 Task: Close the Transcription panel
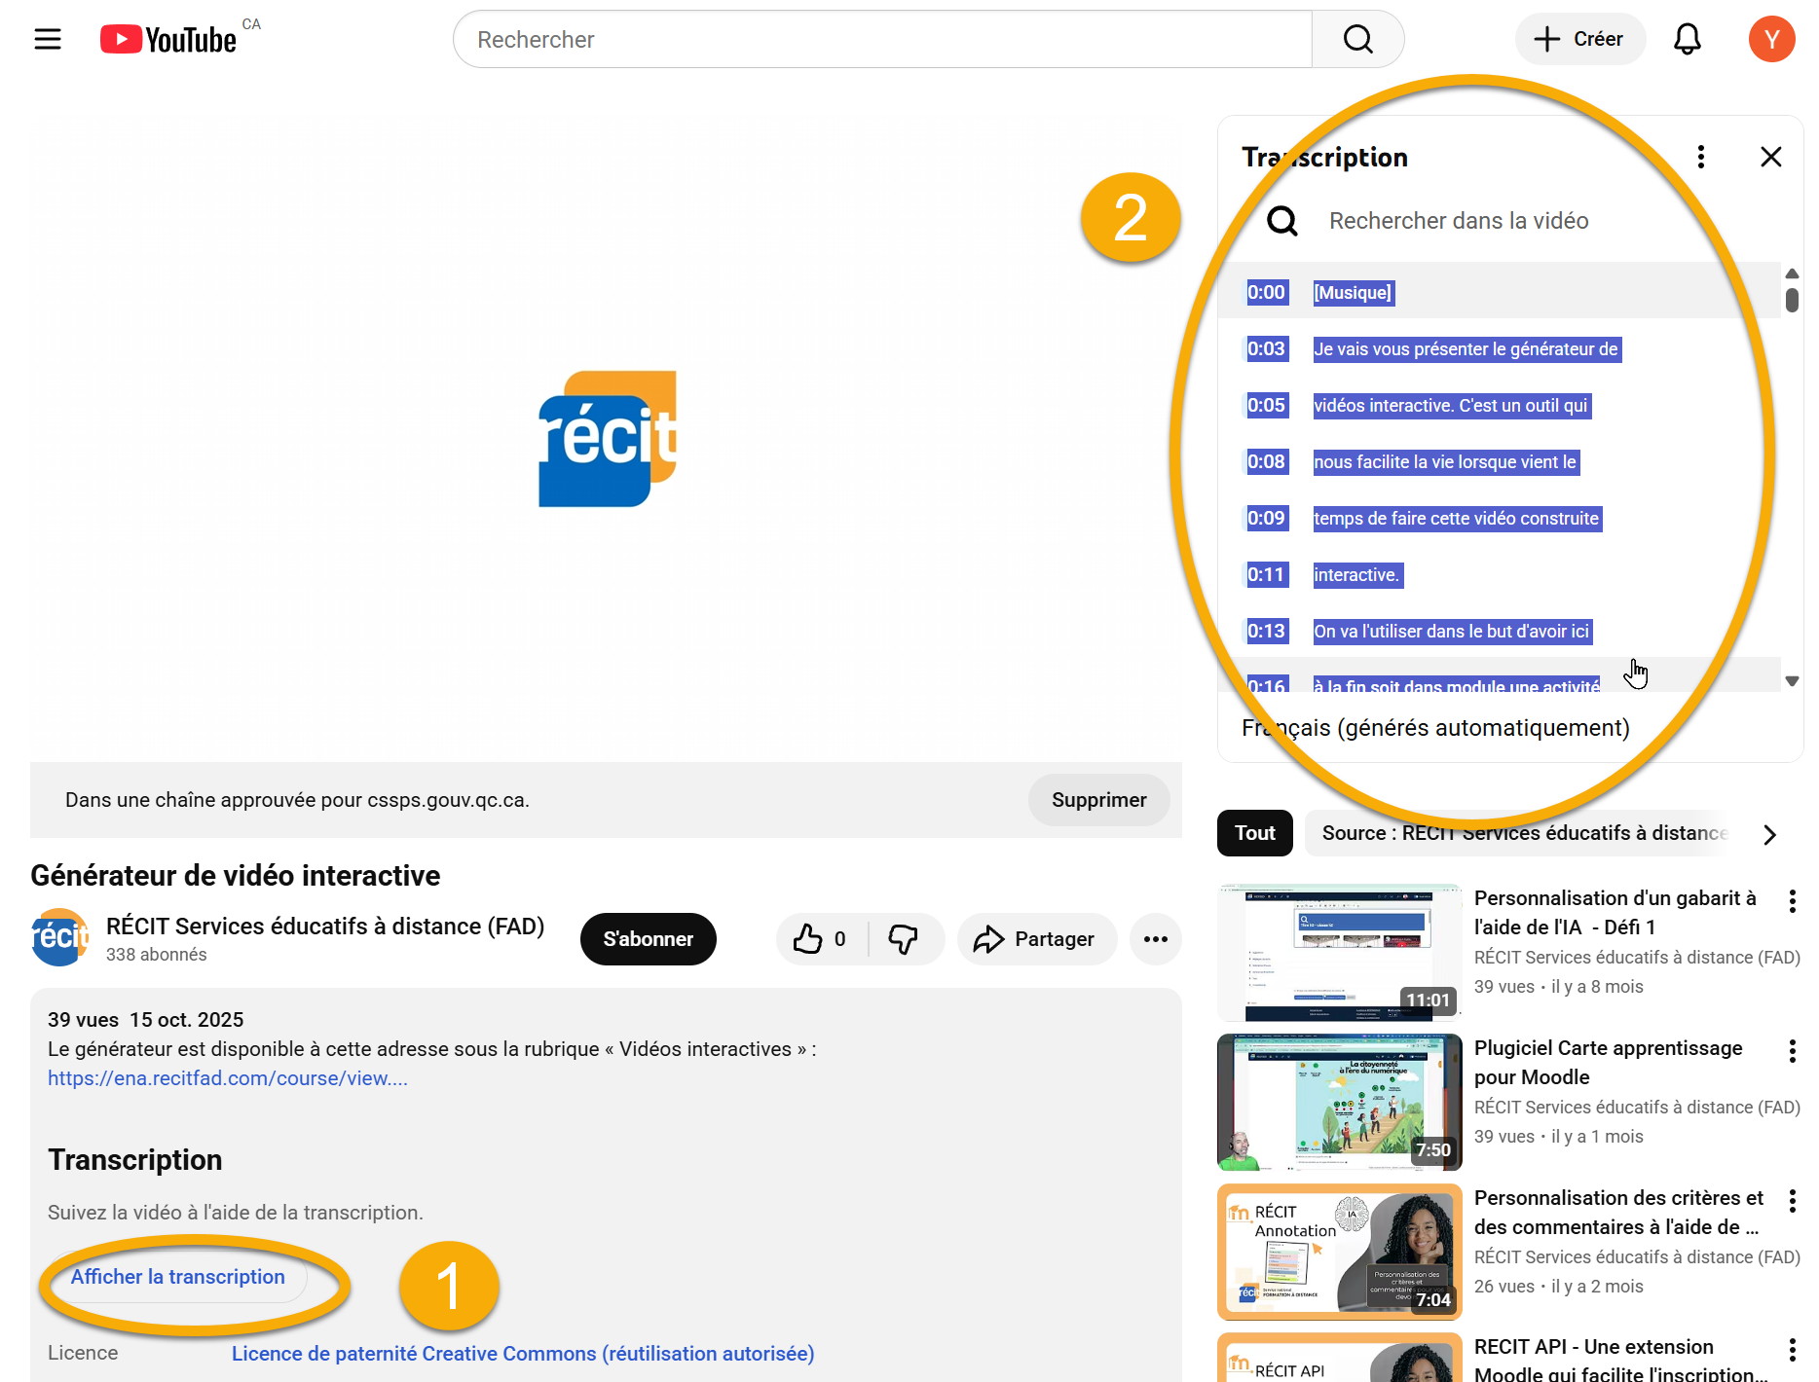(x=1770, y=157)
